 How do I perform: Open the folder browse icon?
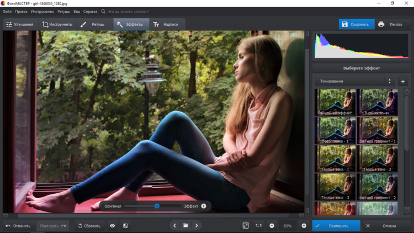[x=185, y=226]
